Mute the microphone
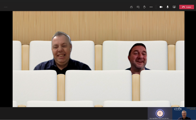Screen dimensions: 196x120 pos(168,7)
